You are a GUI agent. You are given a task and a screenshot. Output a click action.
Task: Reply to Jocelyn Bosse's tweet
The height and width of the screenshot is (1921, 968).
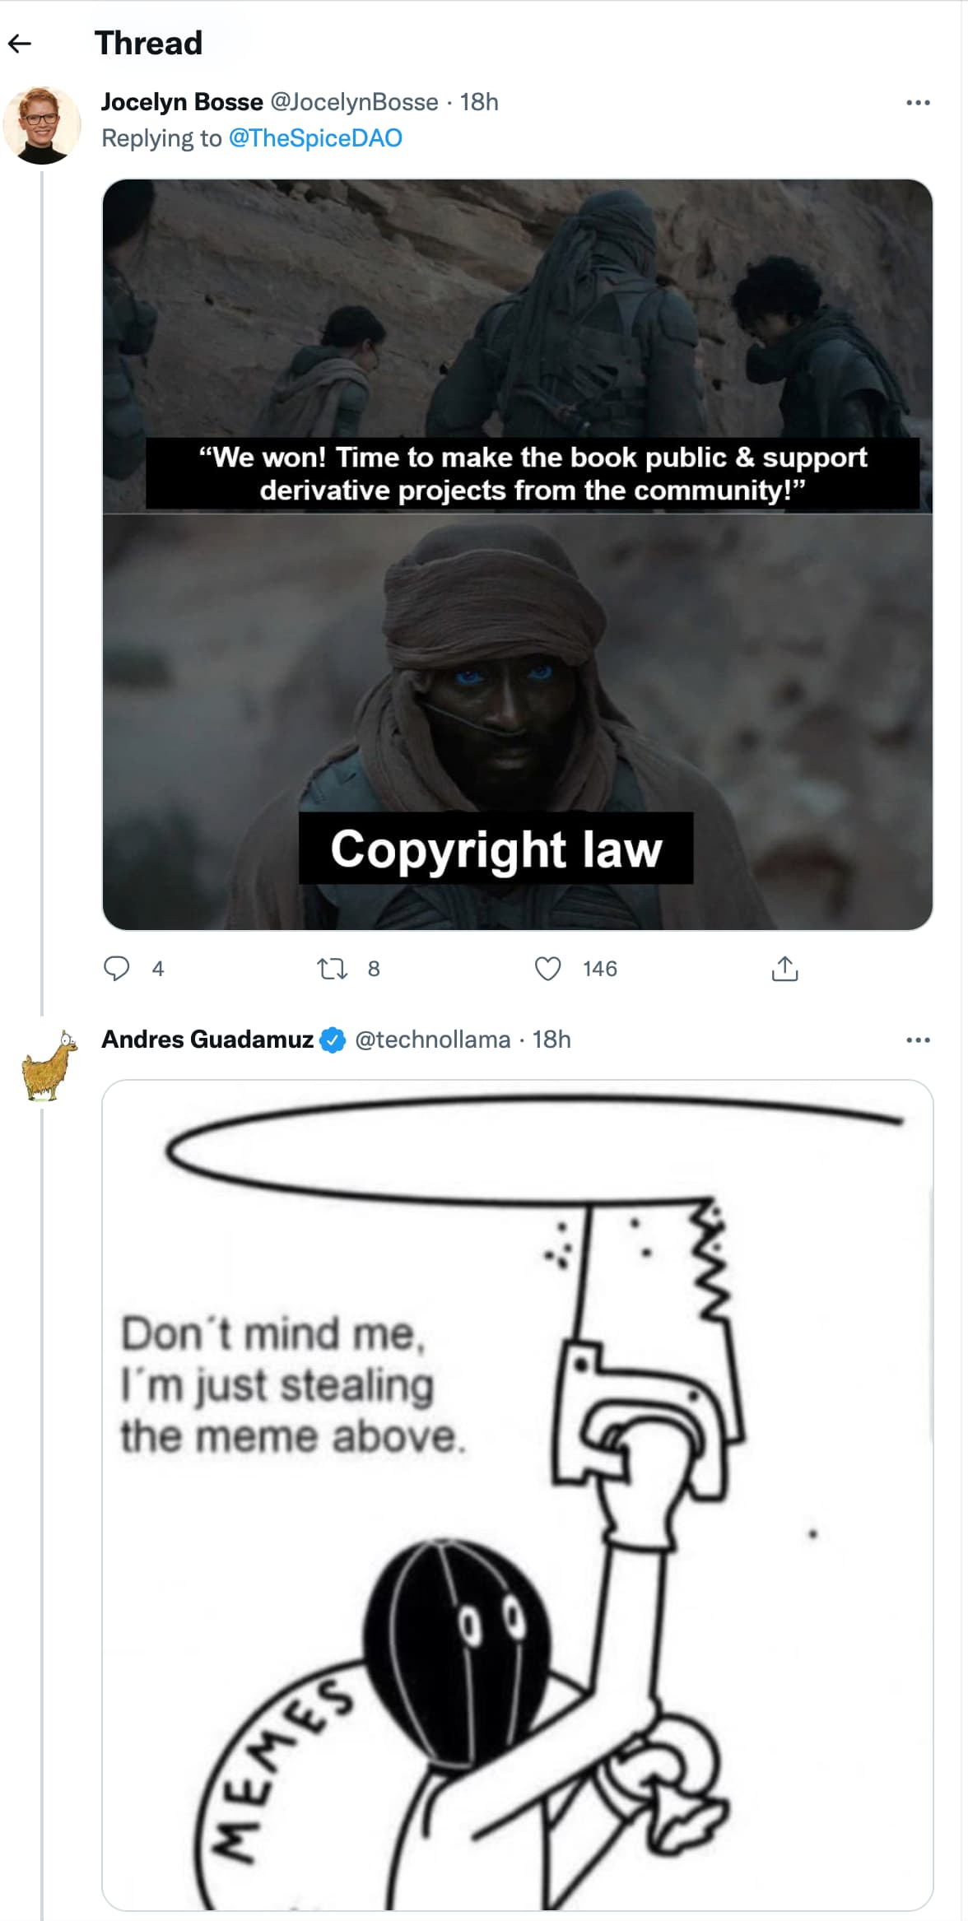(116, 969)
